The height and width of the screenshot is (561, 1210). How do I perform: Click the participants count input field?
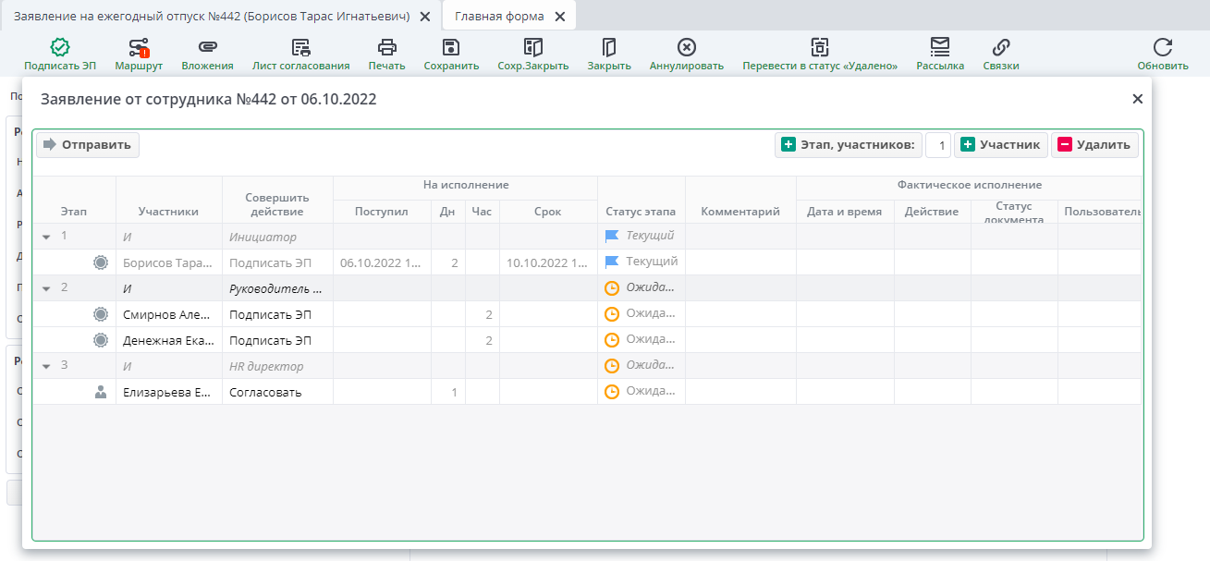937,145
